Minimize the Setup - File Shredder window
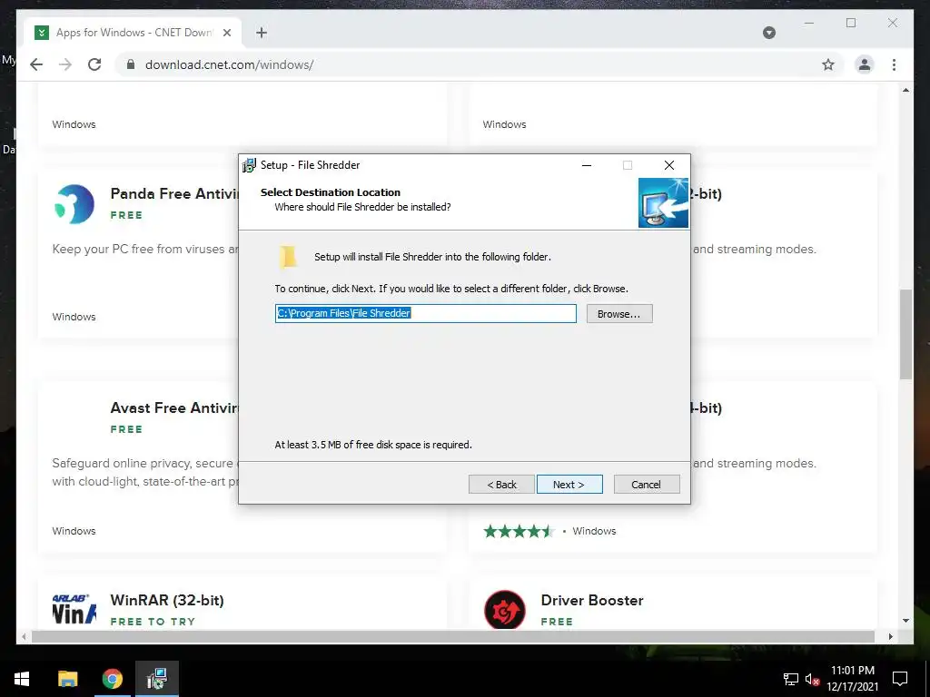The height and width of the screenshot is (697, 930). (587, 165)
